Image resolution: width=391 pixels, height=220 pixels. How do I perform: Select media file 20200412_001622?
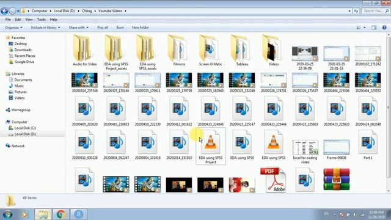point(179,111)
